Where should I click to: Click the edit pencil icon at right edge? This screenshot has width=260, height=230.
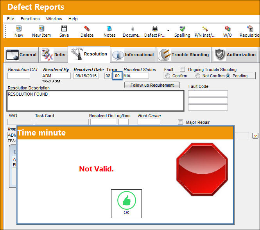tap(255, 136)
